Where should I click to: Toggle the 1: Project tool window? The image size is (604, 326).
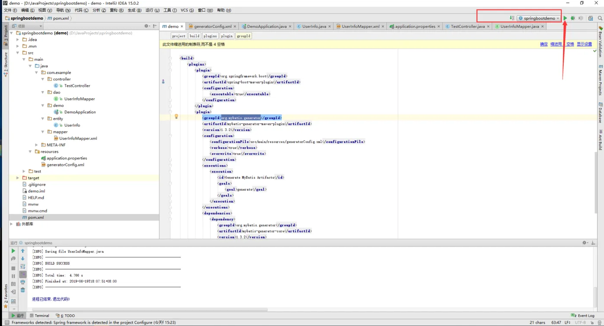6,36
